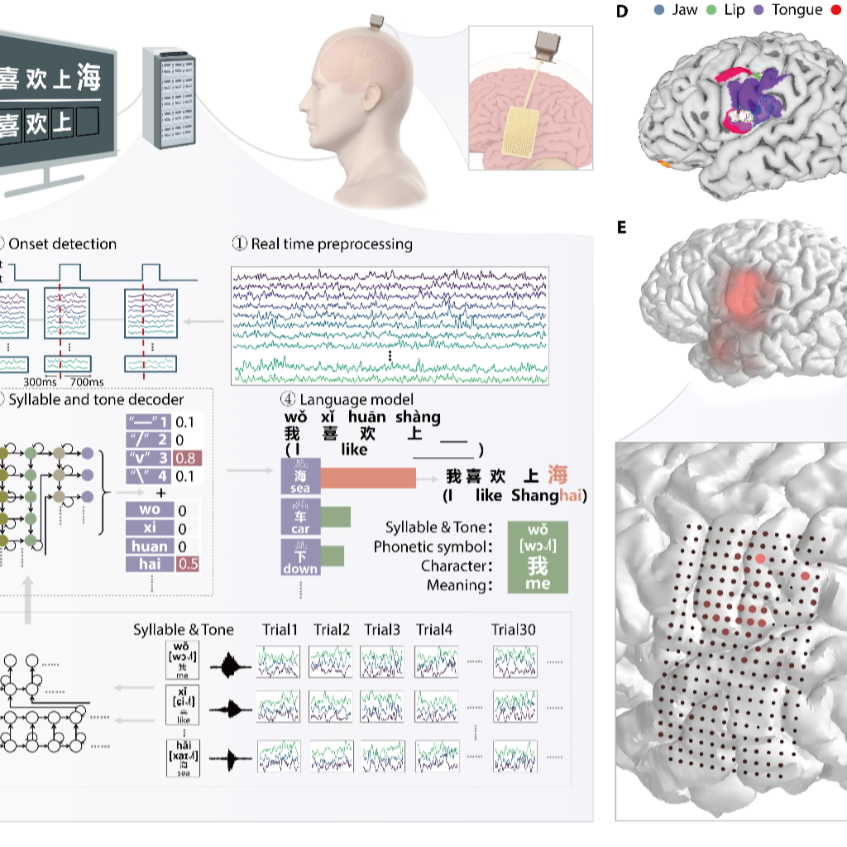Click the yellow electrode array in the brain inset
Screen dimensions: 847x847
527,131
